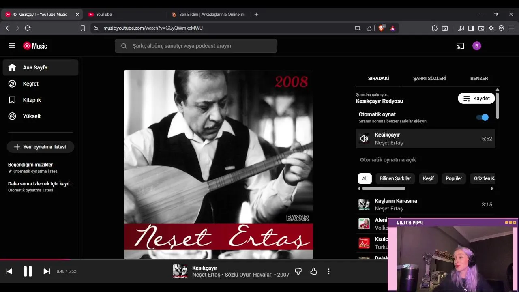Click the chips horizontal scrollbar
Image resolution: width=519 pixels, height=292 pixels.
click(x=384, y=188)
